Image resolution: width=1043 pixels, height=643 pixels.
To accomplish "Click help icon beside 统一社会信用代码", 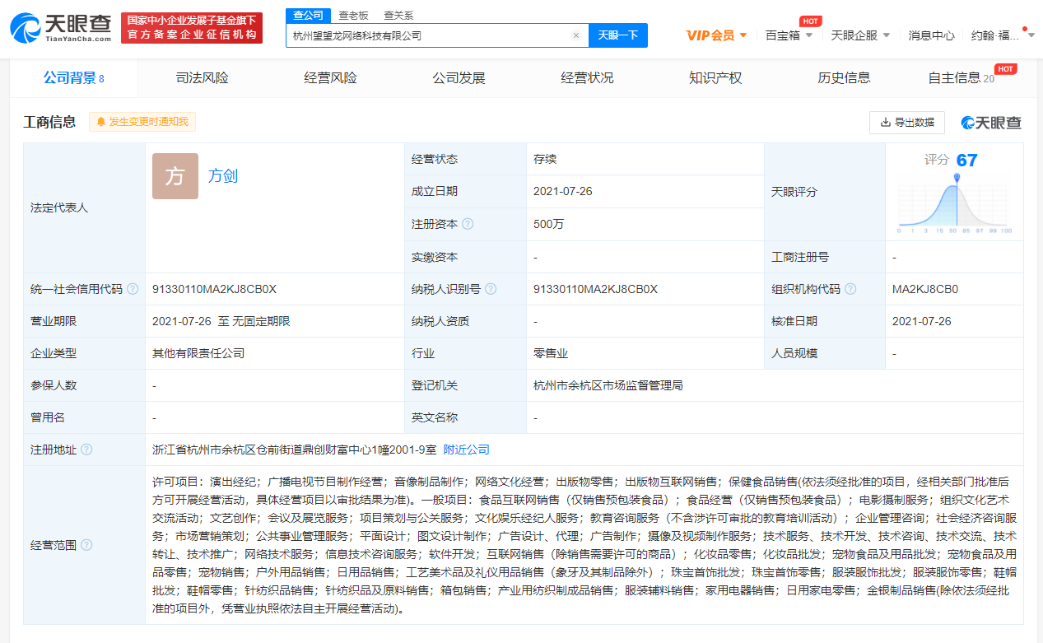I will pos(133,289).
